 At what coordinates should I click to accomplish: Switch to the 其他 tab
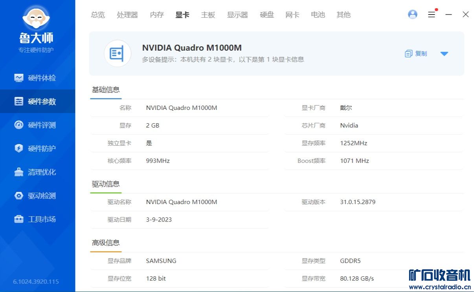point(344,15)
